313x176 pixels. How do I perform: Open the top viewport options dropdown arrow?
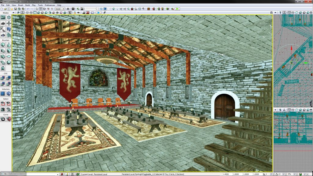click(275, 13)
